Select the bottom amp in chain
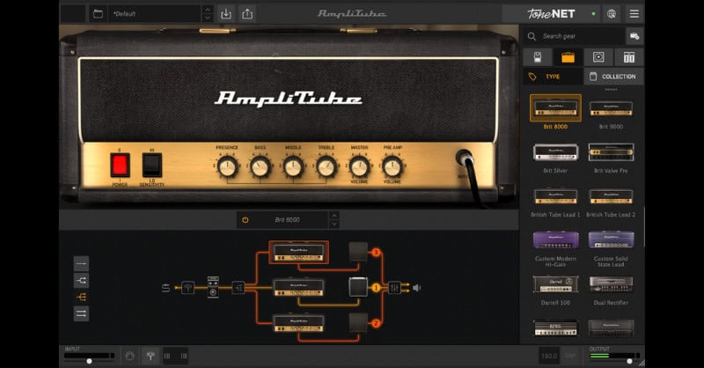This screenshot has width=704, height=368. point(298,323)
